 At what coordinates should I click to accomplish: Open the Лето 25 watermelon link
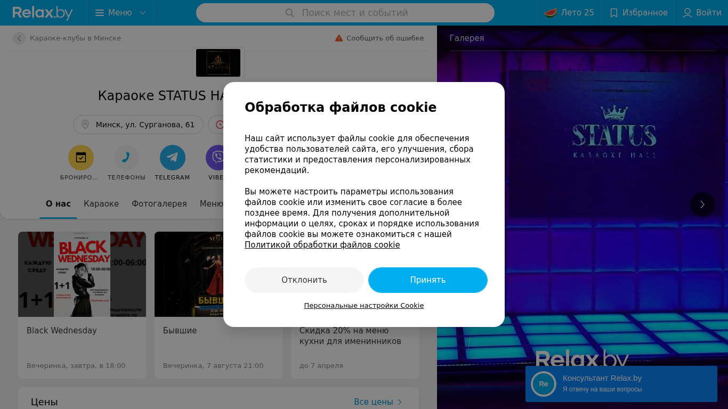[x=569, y=13]
